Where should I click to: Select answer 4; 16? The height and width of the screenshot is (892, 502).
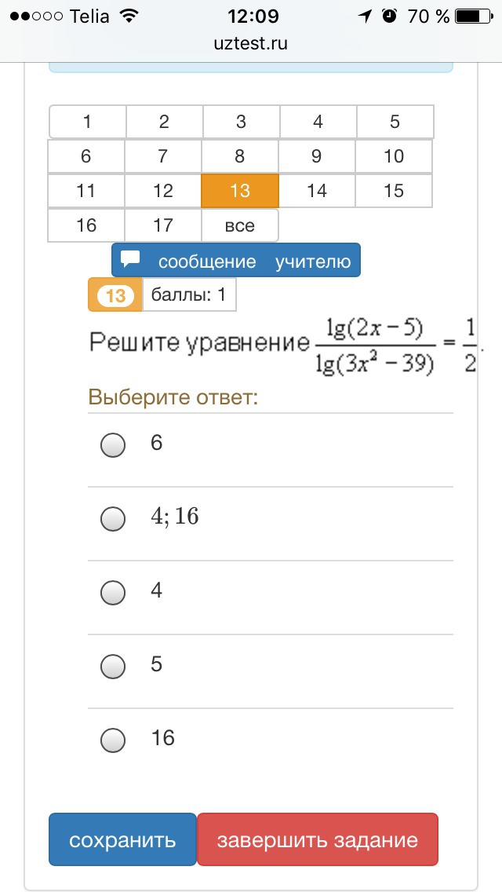click(112, 518)
